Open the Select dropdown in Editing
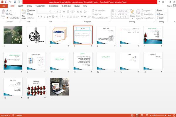This screenshot has height=117, width=176. coord(161,18)
